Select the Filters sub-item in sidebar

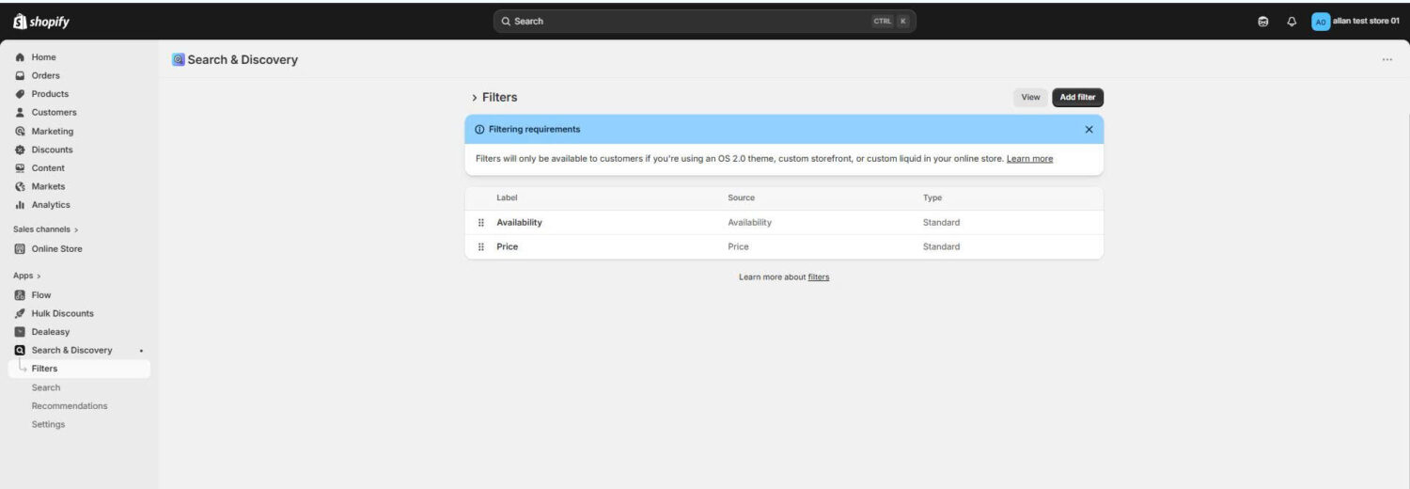pos(79,369)
